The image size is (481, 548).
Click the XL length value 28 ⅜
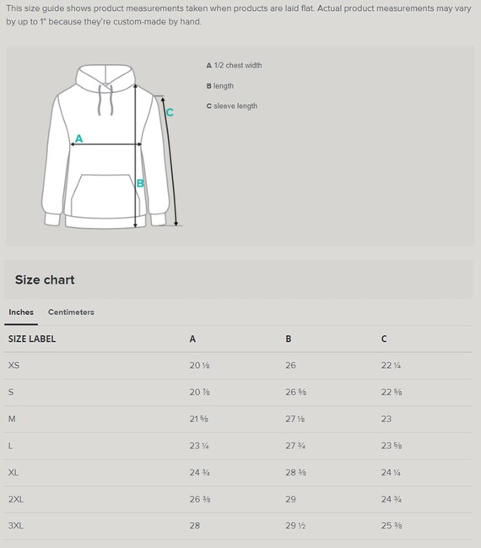296,473
